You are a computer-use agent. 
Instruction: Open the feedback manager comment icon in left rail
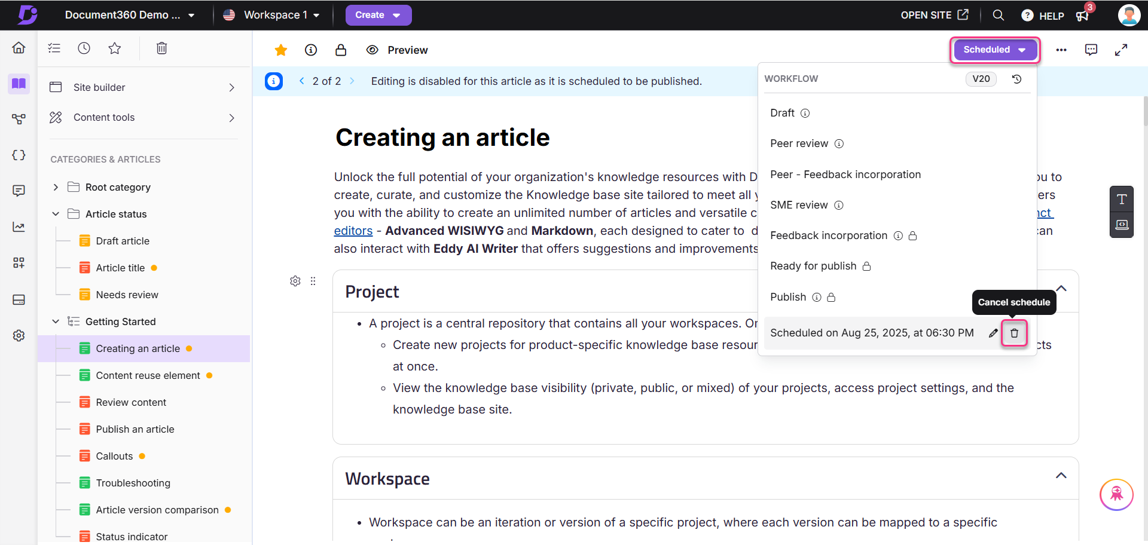[19, 191]
